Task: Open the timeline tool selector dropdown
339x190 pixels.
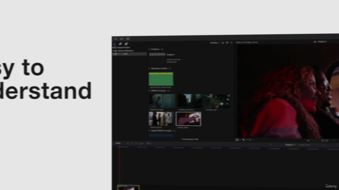Action: click(149, 144)
